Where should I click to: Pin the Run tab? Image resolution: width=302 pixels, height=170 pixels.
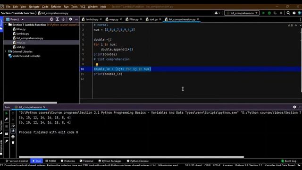click(6, 141)
